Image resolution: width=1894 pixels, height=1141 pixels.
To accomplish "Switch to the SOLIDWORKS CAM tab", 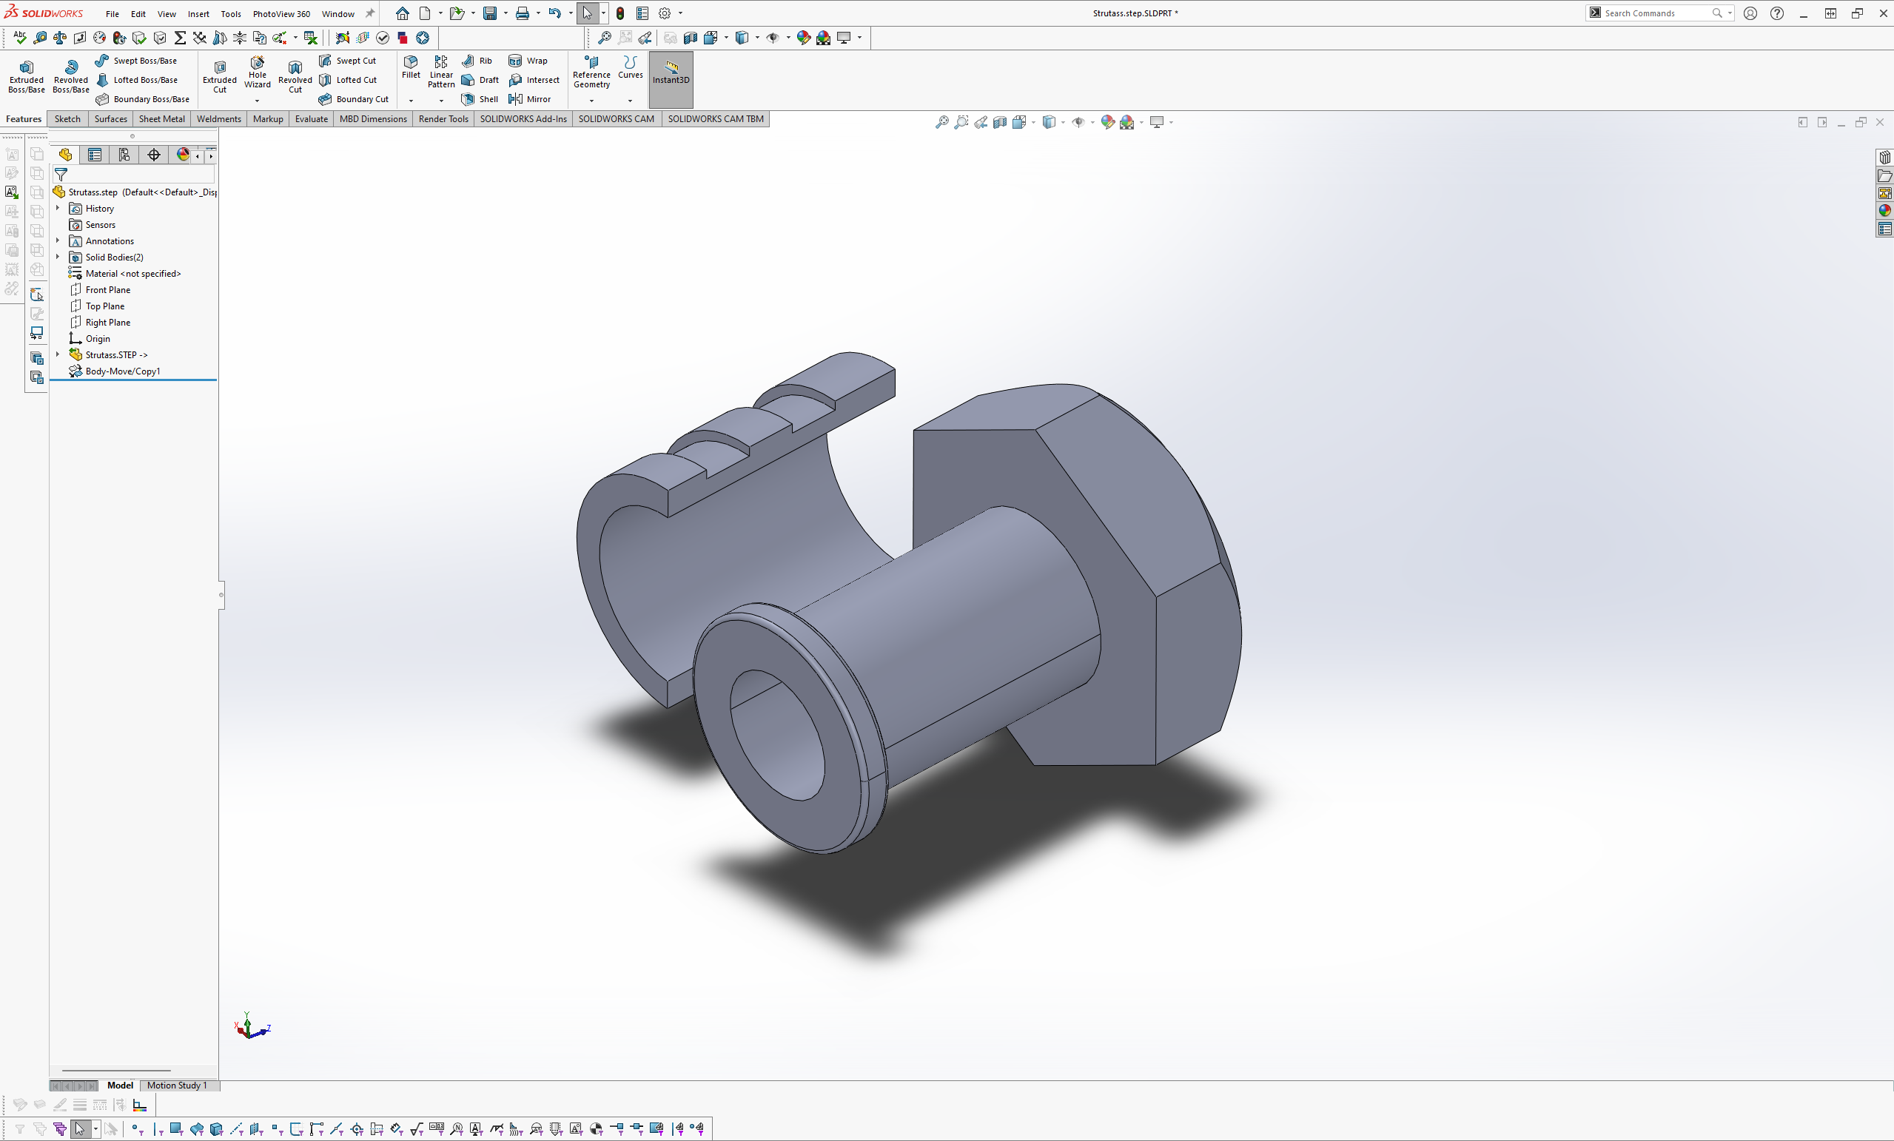I will [x=617, y=119].
